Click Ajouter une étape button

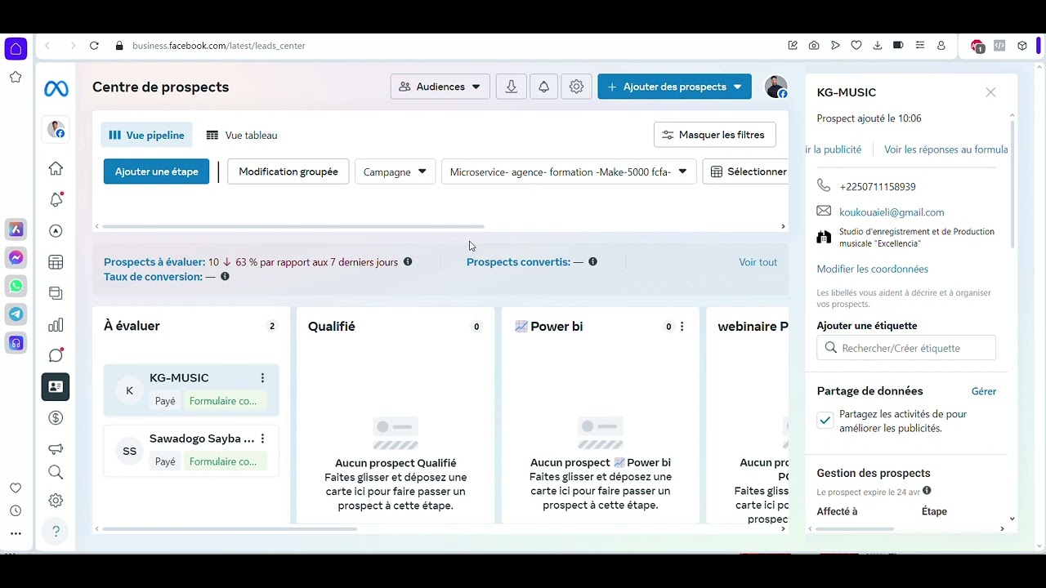click(x=156, y=171)
